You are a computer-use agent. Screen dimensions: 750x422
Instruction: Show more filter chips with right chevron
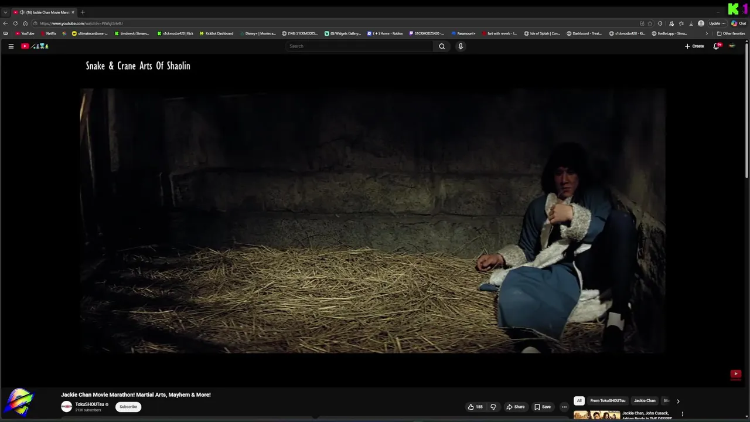pyautogui.click(x=678, y=401)
